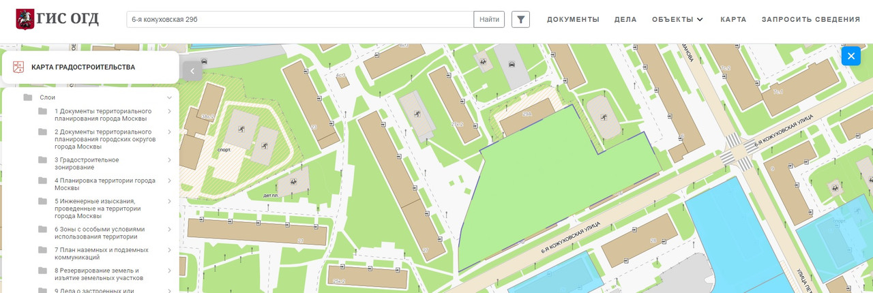Select layer 2 Документы городских округов
This screenshot has height=293, width=873.
click(x=106, y=139)
